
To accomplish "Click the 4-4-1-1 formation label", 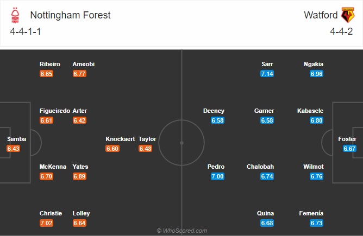I will pos(26,31).
